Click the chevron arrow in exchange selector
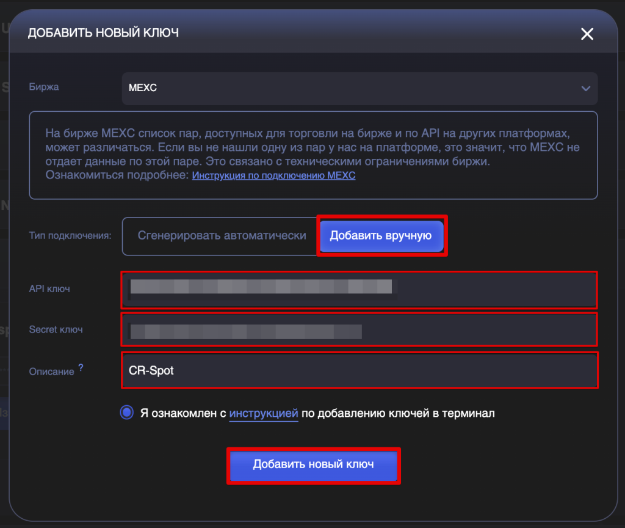 585,89
